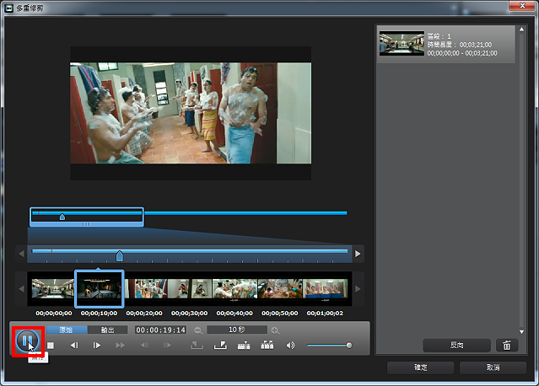Select the thumbnail at 00;01;00;02

(326, 288)
